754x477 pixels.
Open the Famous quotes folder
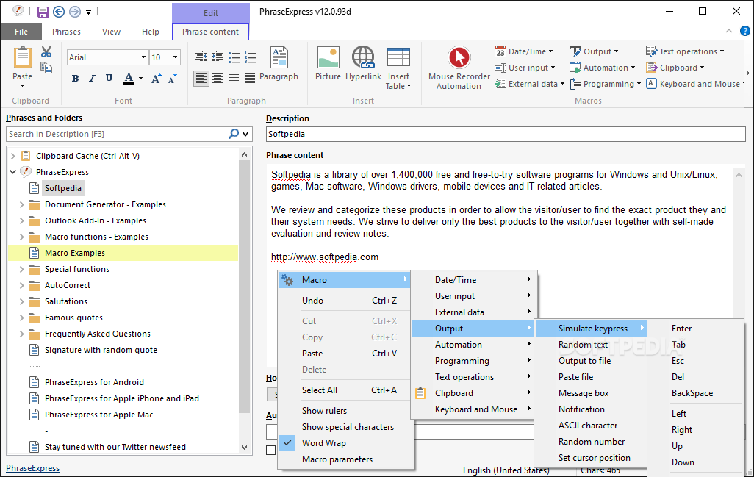point(73,318)
